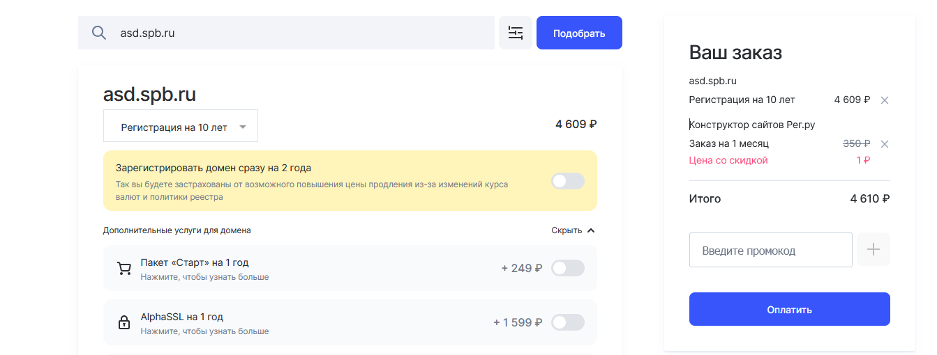Enable AlphaSSL на 1 год option
This screenshot has width=937, height=355.
(x=567, y=322)
